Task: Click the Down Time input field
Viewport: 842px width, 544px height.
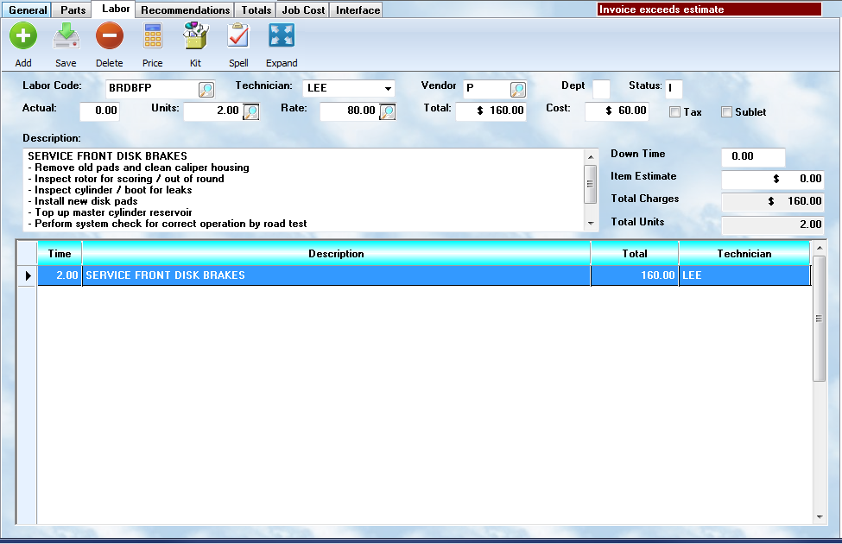Action: [x=752, y=157]
